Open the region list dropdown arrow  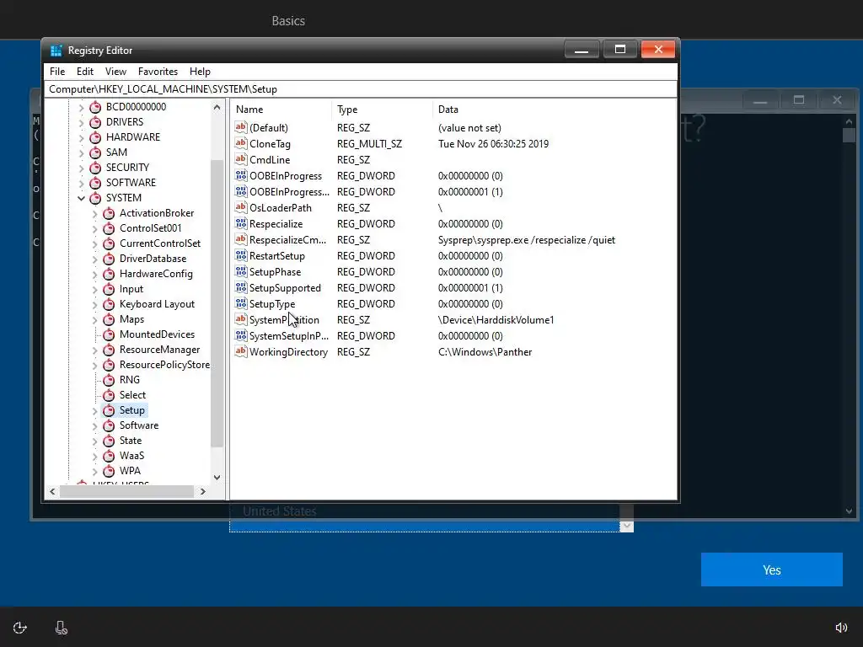pyautogui.click(x=626, y=526)
